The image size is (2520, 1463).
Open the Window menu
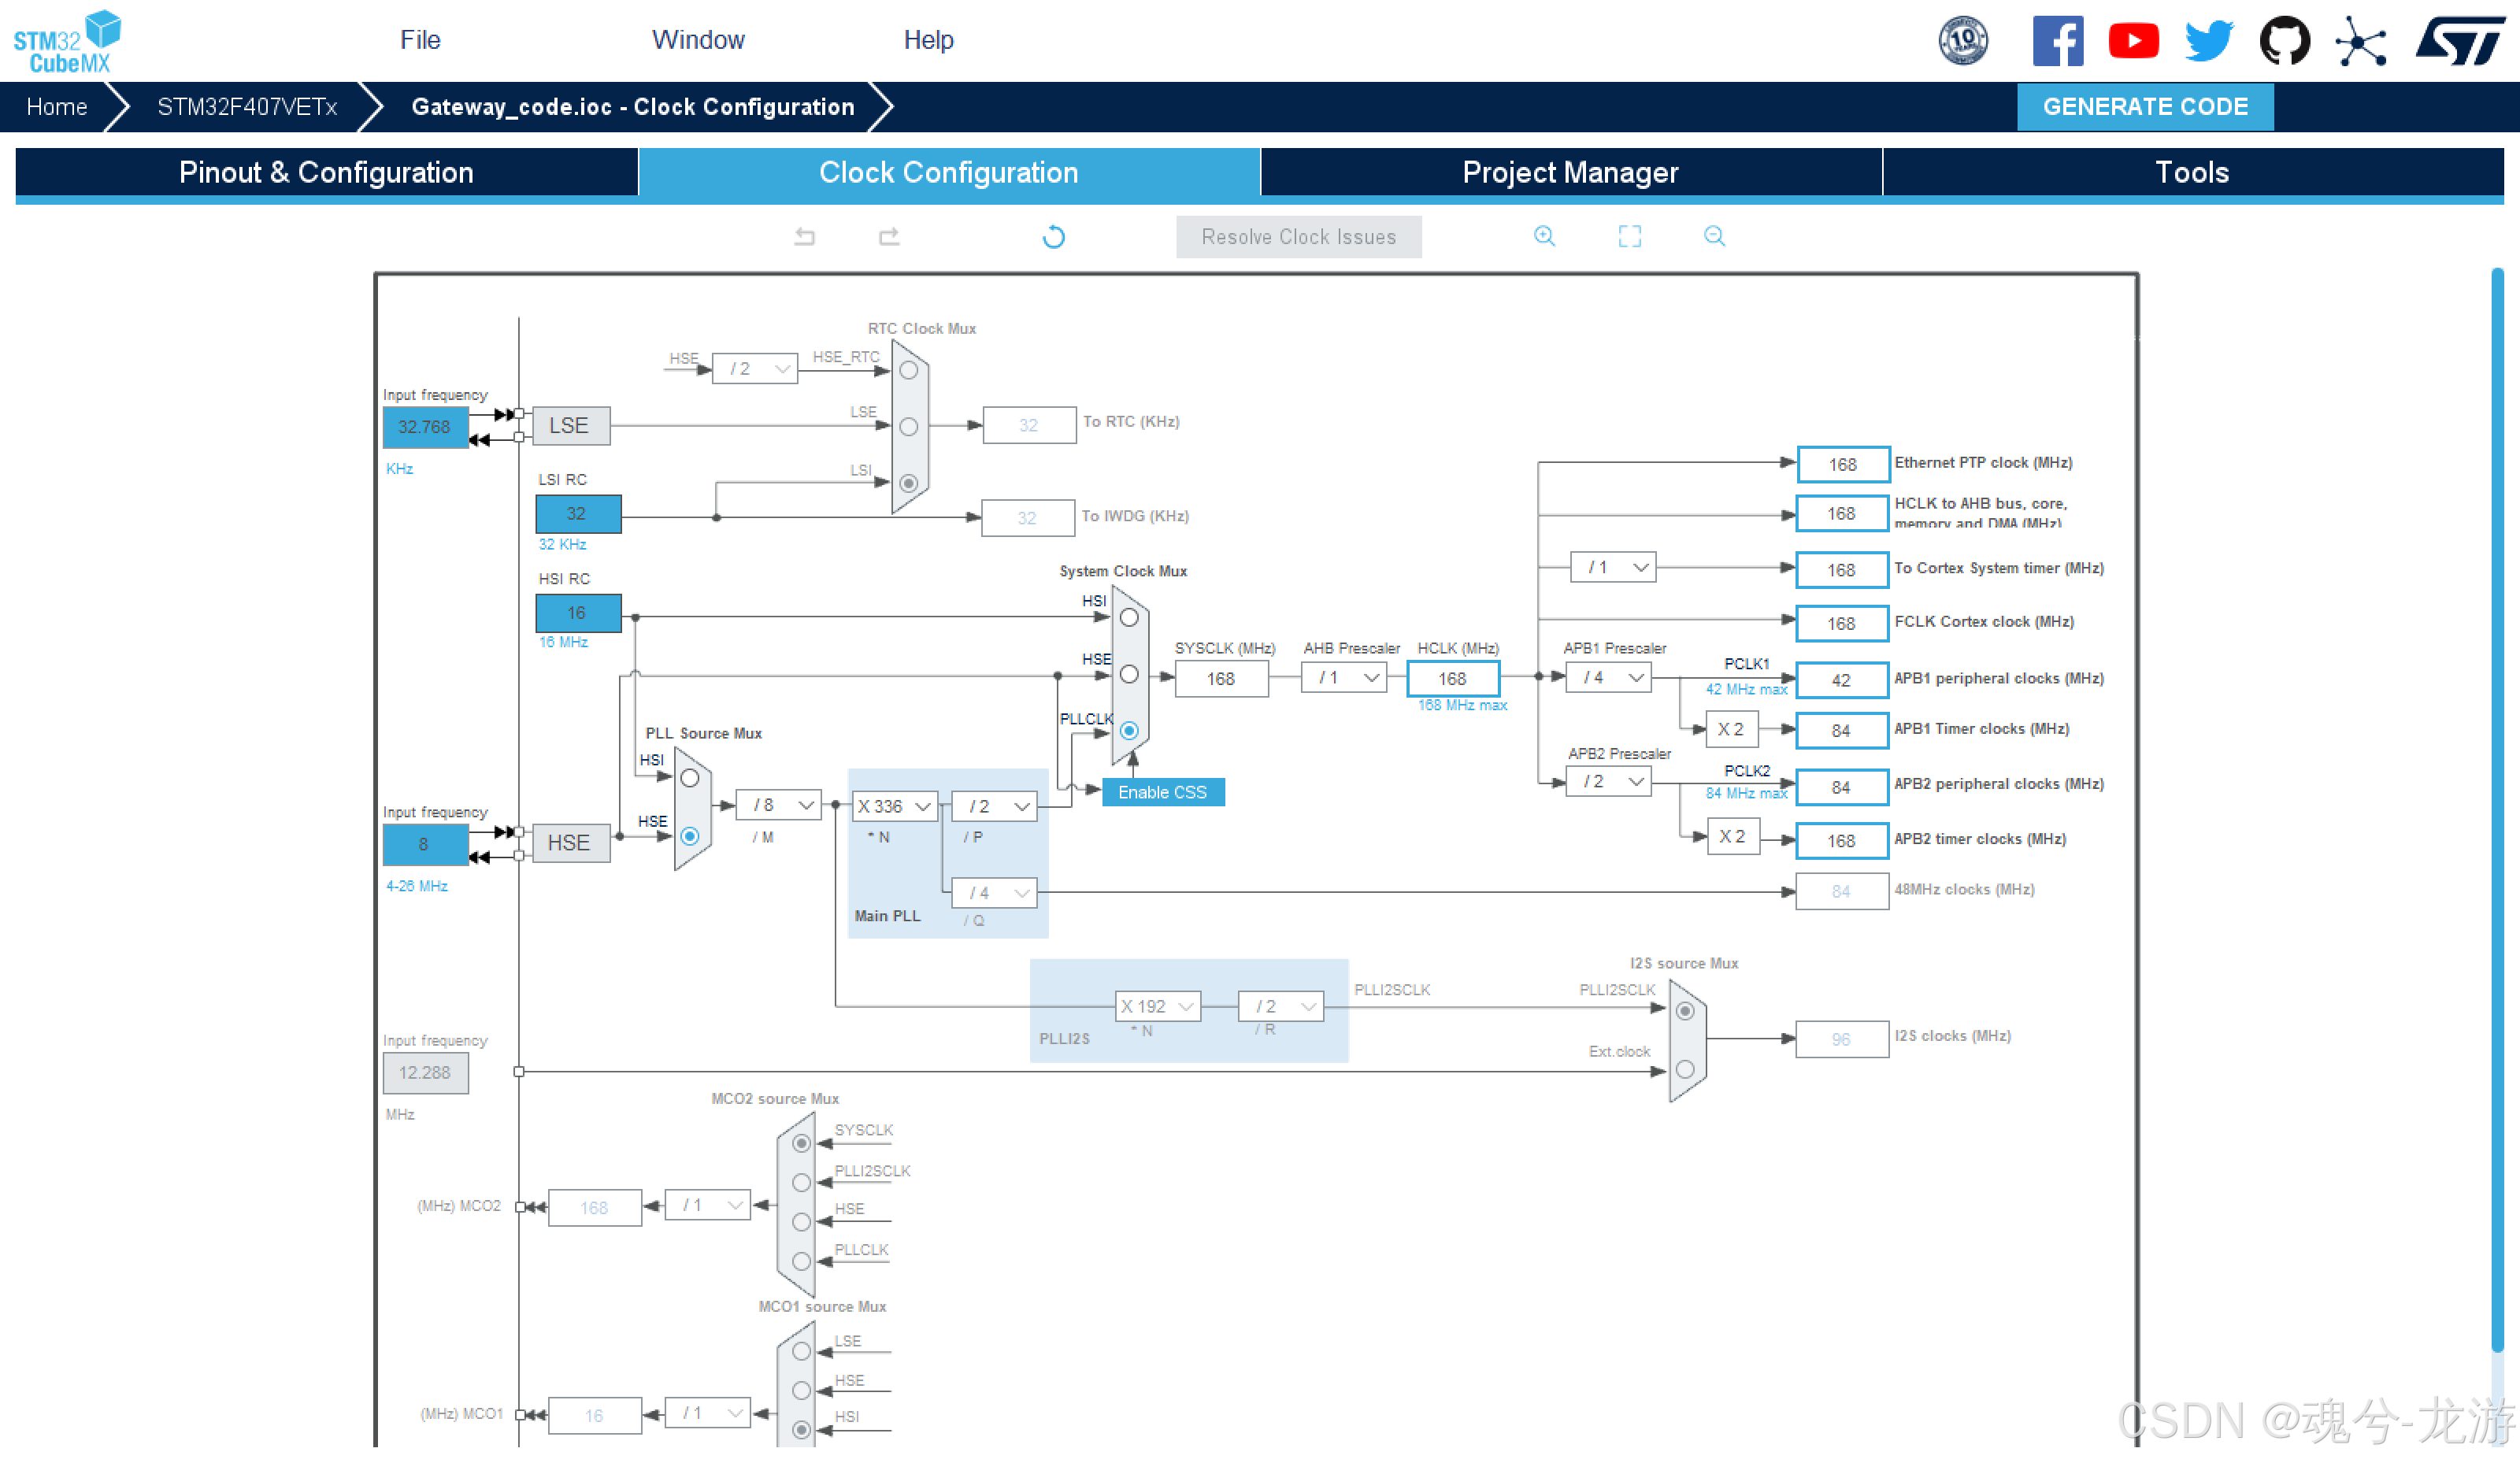tap(697, 40)
